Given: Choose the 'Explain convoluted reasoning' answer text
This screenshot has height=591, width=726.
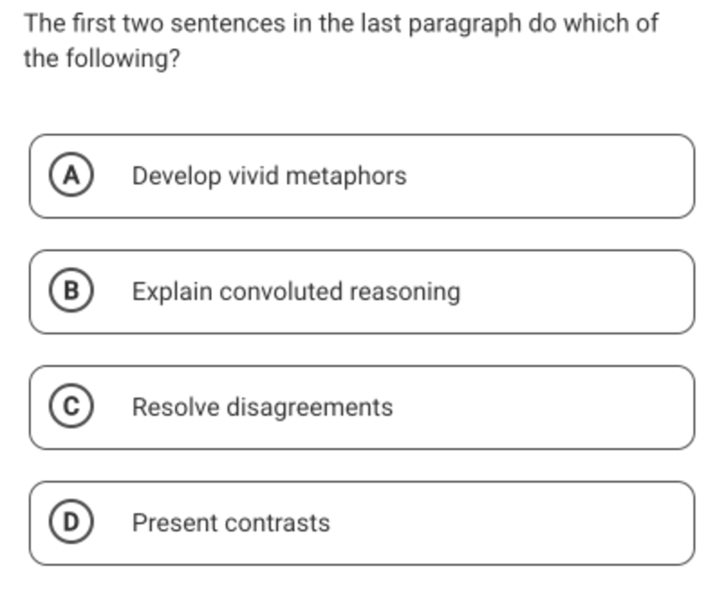Looking at the screenshot, I should point(296,292).
